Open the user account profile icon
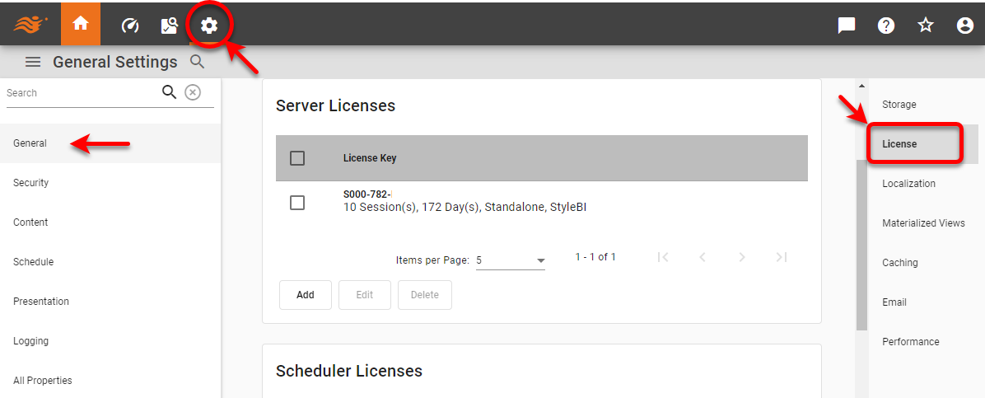 965,26
